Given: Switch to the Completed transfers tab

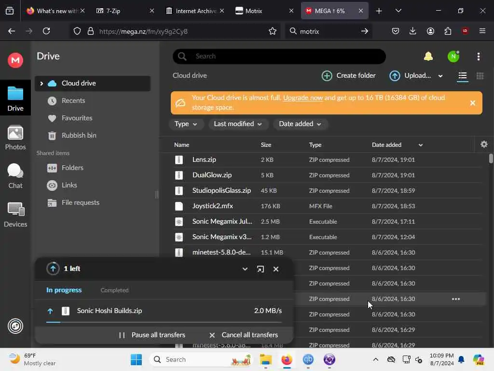Looking at the screenshot, I should pyautogui.click(x=114, y=290).
